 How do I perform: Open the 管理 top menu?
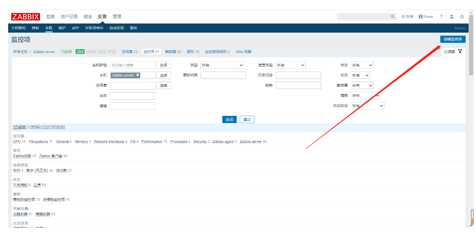117,17
